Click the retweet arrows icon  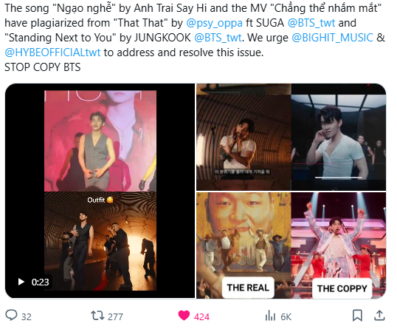pos(97,316)
